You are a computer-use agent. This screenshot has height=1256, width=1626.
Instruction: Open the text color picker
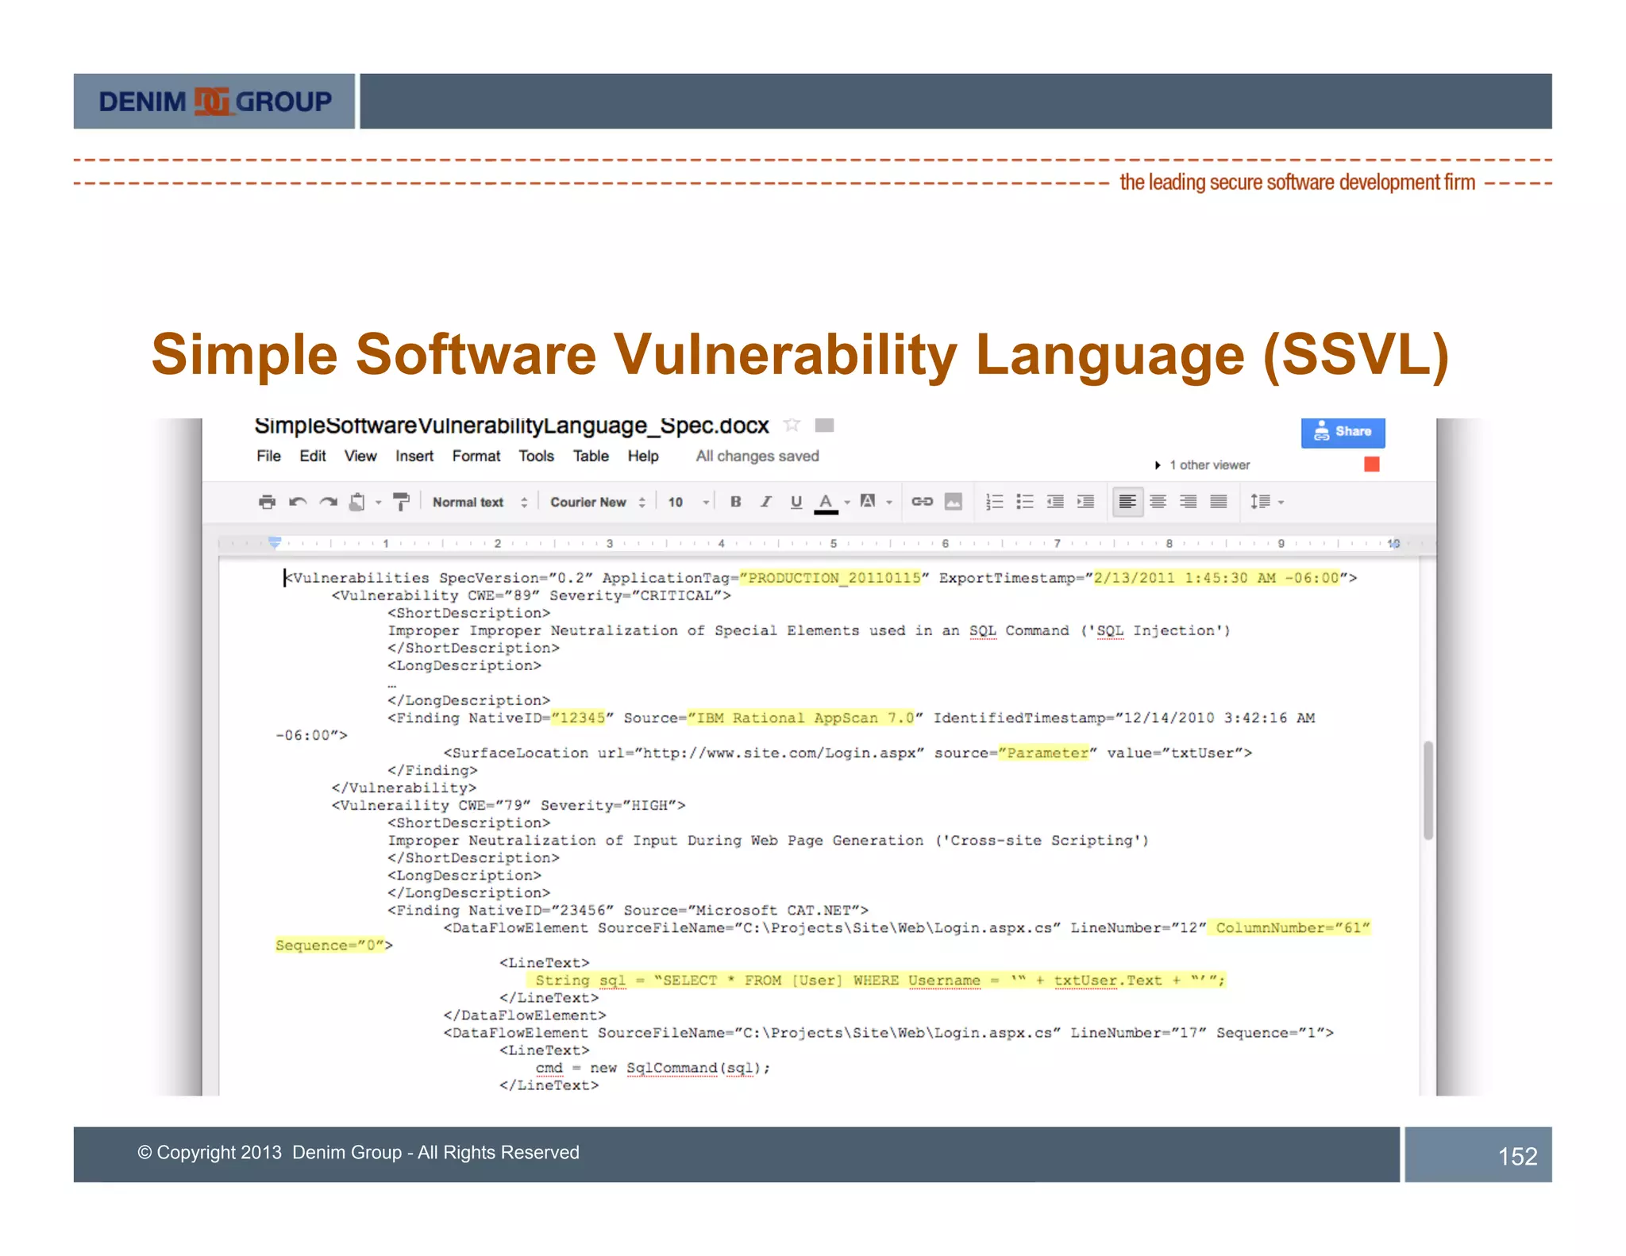[826, 502]
